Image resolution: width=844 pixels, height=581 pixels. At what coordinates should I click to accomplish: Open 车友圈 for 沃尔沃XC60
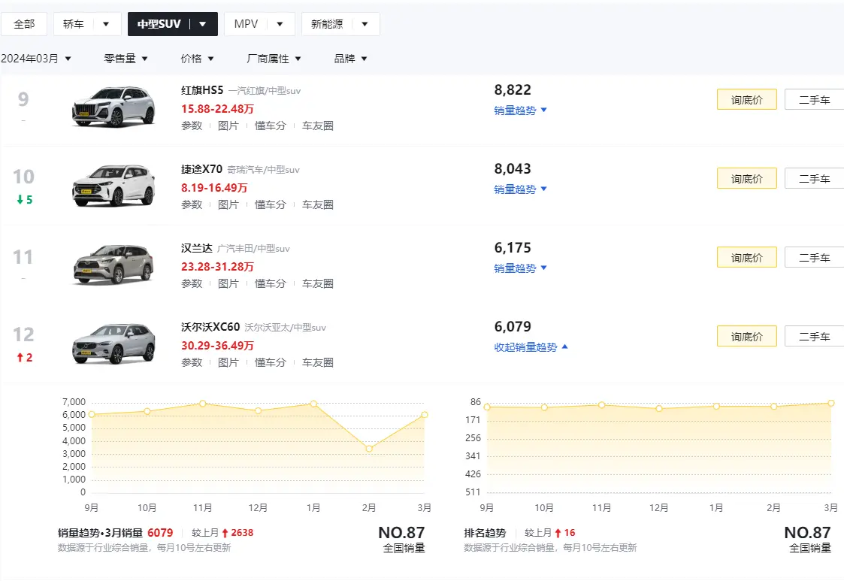(x=318, y=362)
